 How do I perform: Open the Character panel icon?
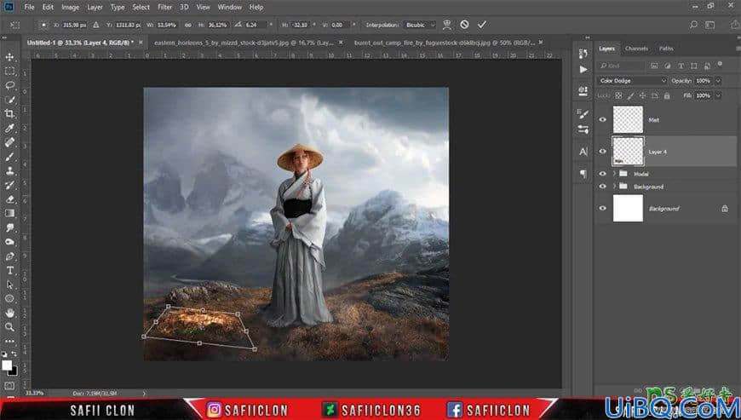[583, 152]
